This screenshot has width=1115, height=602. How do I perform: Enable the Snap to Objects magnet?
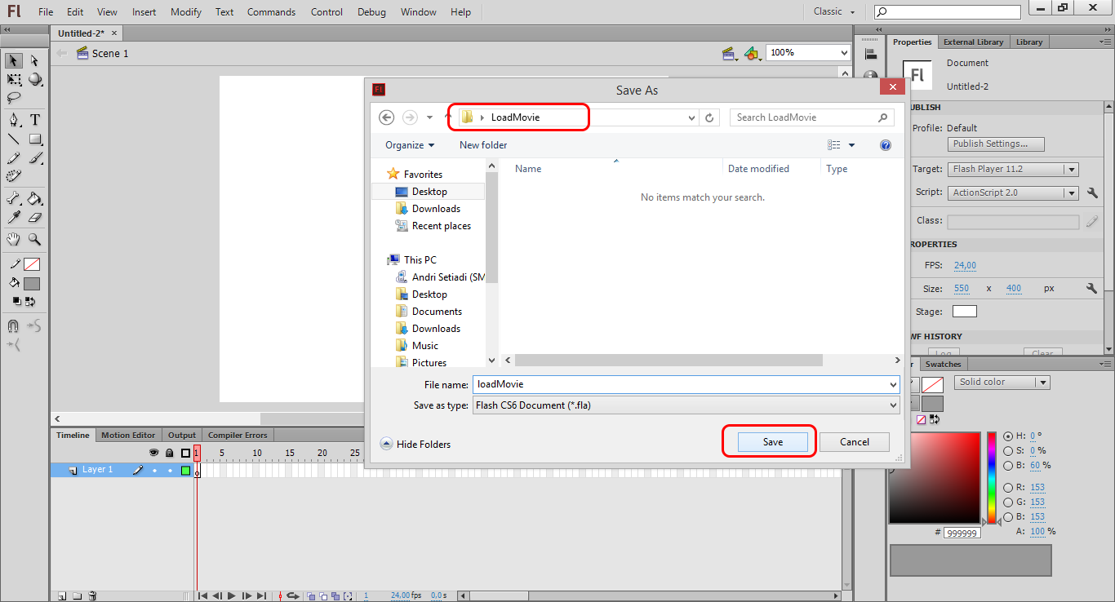point(13,325)
